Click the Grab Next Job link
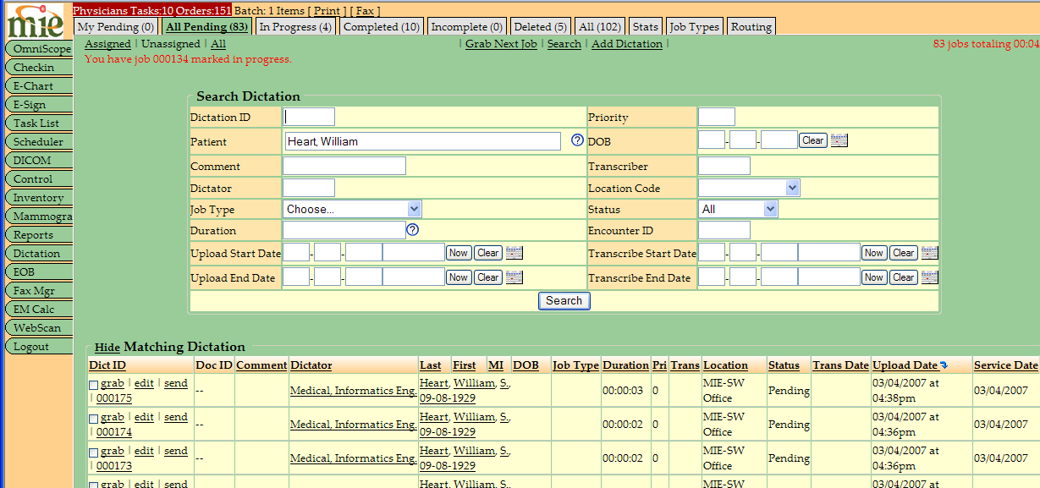The width and height of the screenshot is (1040, 488). [501, 44]
